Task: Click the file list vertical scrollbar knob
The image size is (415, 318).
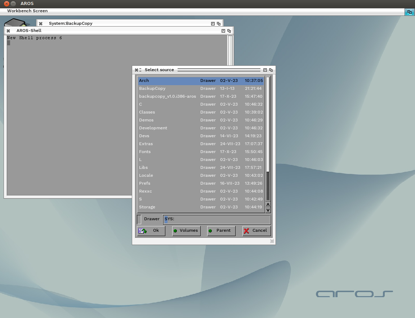Action: tap(268, 186)
